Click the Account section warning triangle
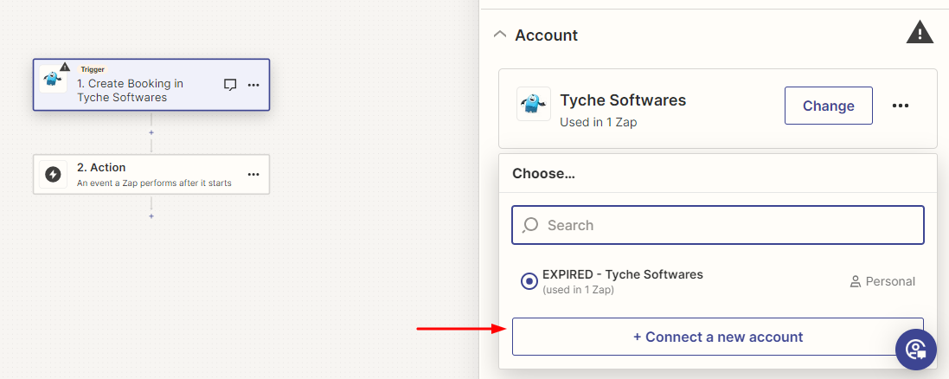This screenshot has height=379, width=949. (x=920, y=32)
